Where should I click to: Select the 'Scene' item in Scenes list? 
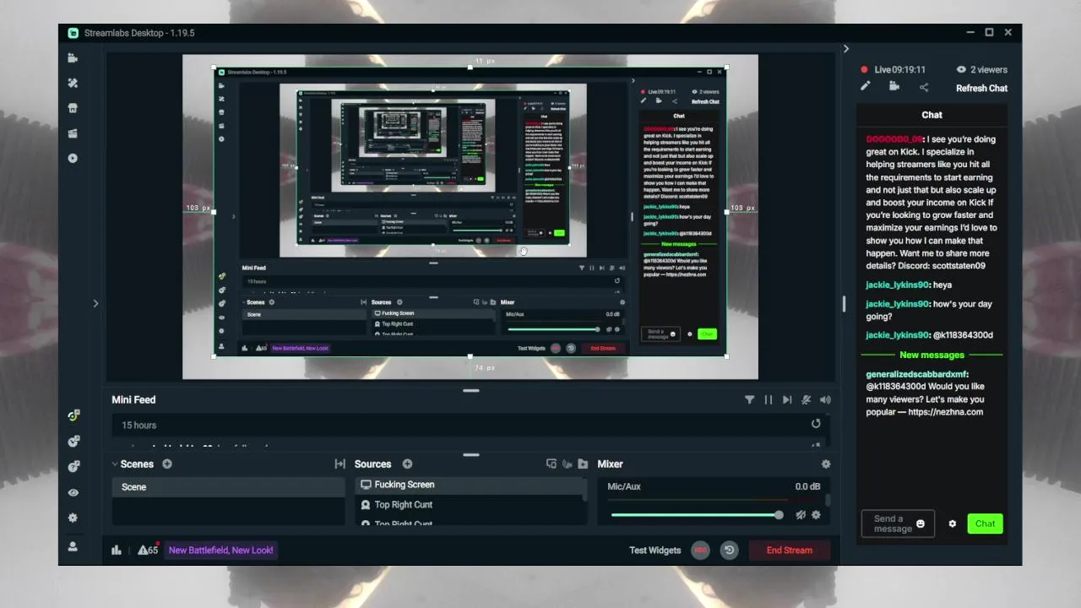point(229,486)
